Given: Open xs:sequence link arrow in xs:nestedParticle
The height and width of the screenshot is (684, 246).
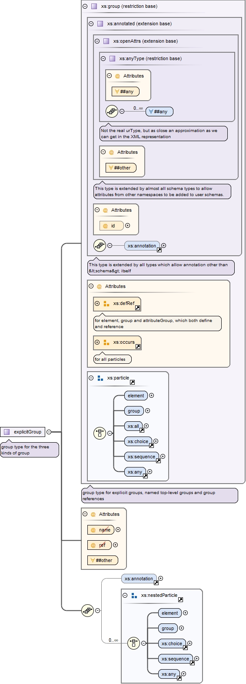Looking at the screenshot, I should tap(192, 663).
